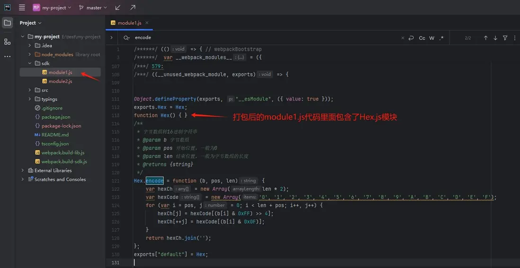Close the module1.js tab

coord(147,23)
